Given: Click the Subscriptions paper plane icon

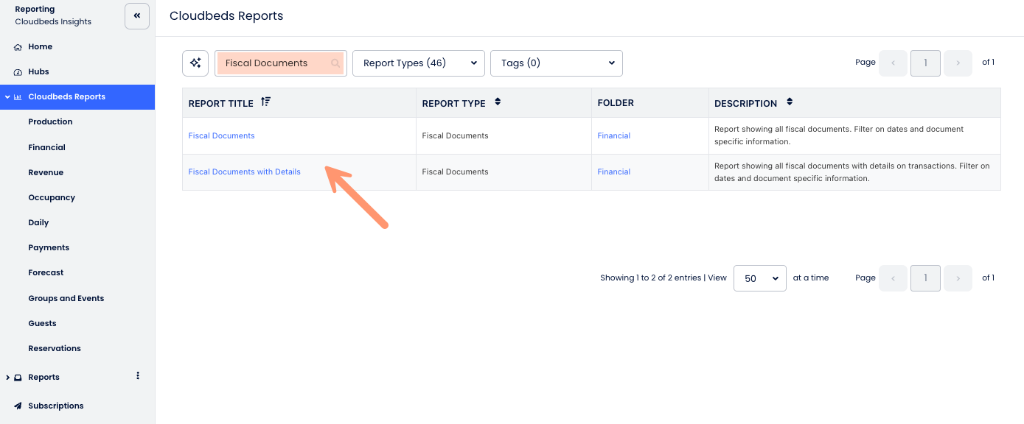Looking at the screenshot, I should pos(18,406).
